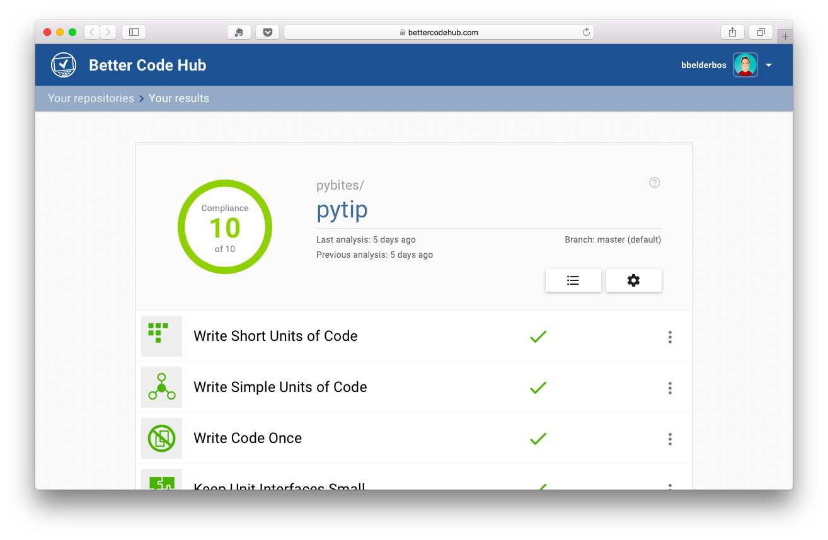The width and height of the screenshot is (828, 540).
Task: Click the bbelderbos username
Action: 704,65
